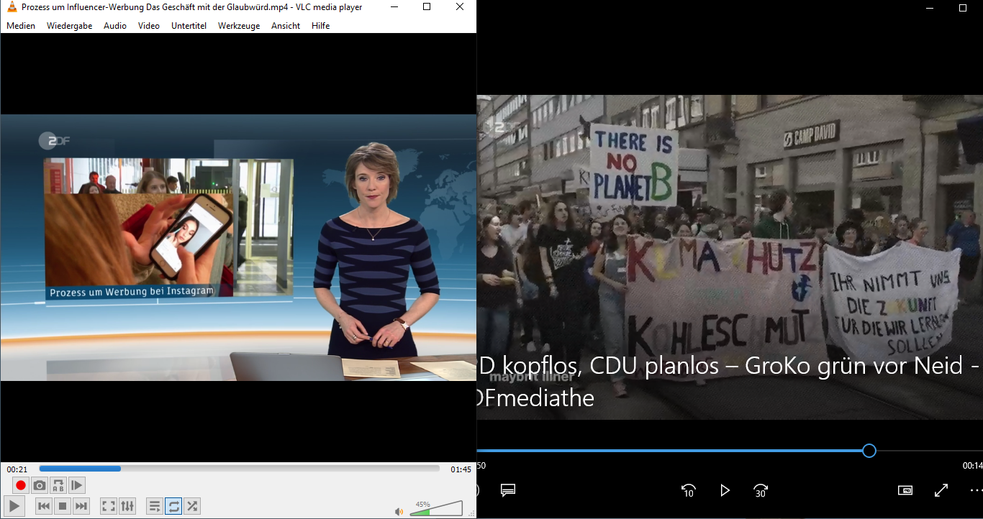Toggle A-B loop points button

click(x=58, y=485)
